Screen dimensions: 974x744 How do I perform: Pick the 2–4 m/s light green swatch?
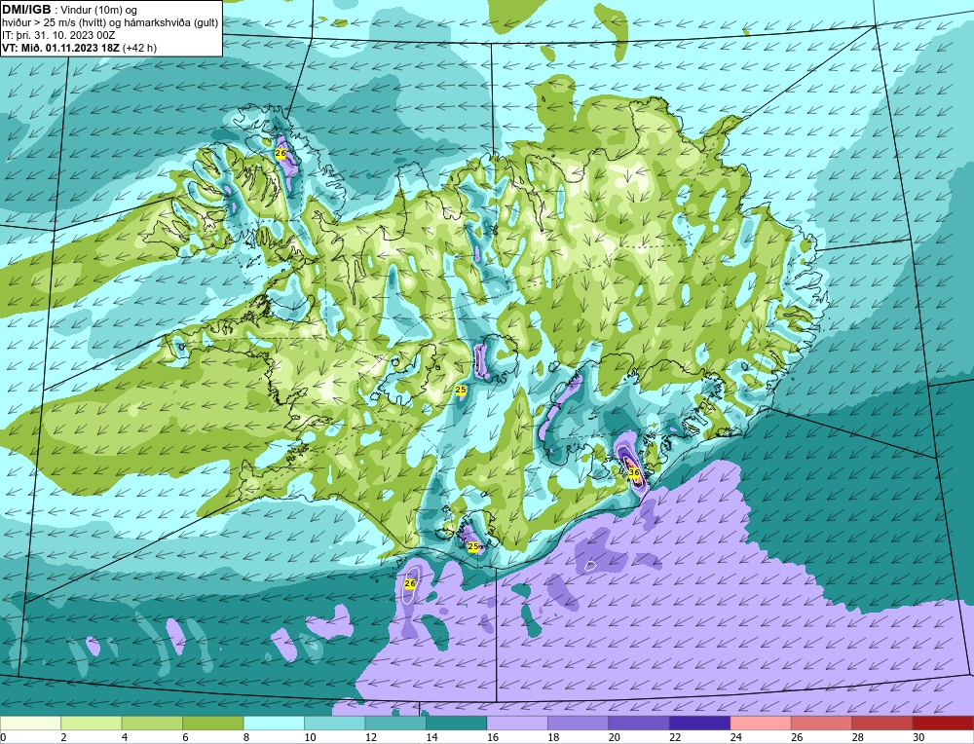[x=92, y=723]
